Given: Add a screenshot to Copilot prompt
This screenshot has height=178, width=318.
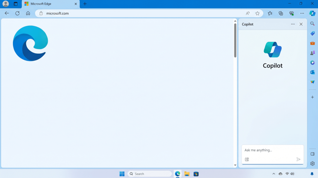Looking at the screenshot, I should pos(247,159).
